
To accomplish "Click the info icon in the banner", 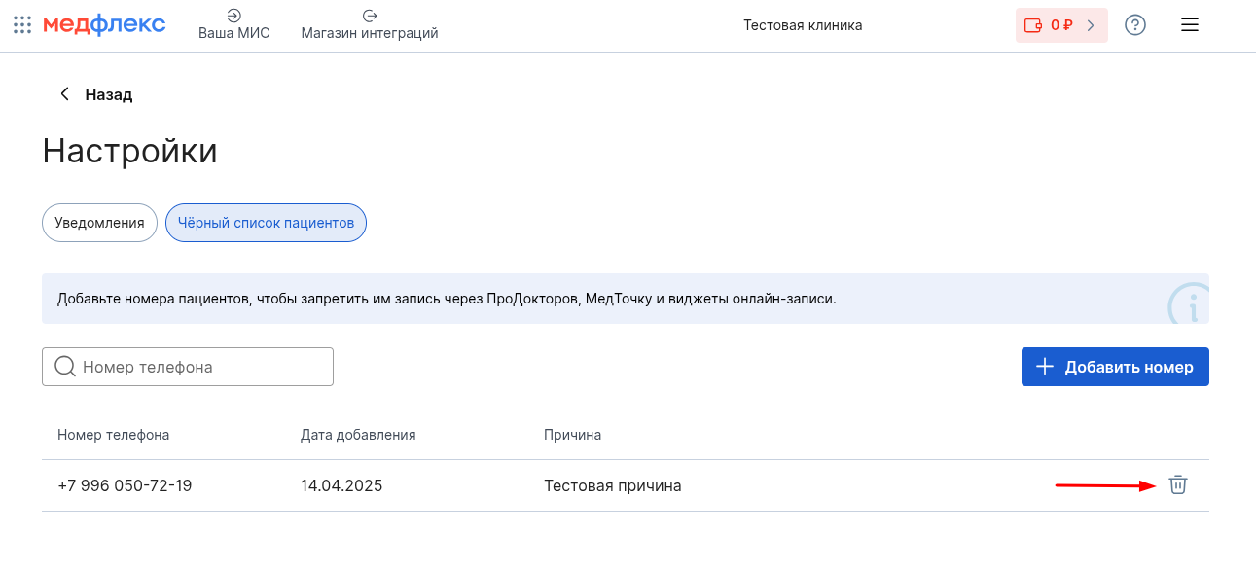I will point(1188,304).
